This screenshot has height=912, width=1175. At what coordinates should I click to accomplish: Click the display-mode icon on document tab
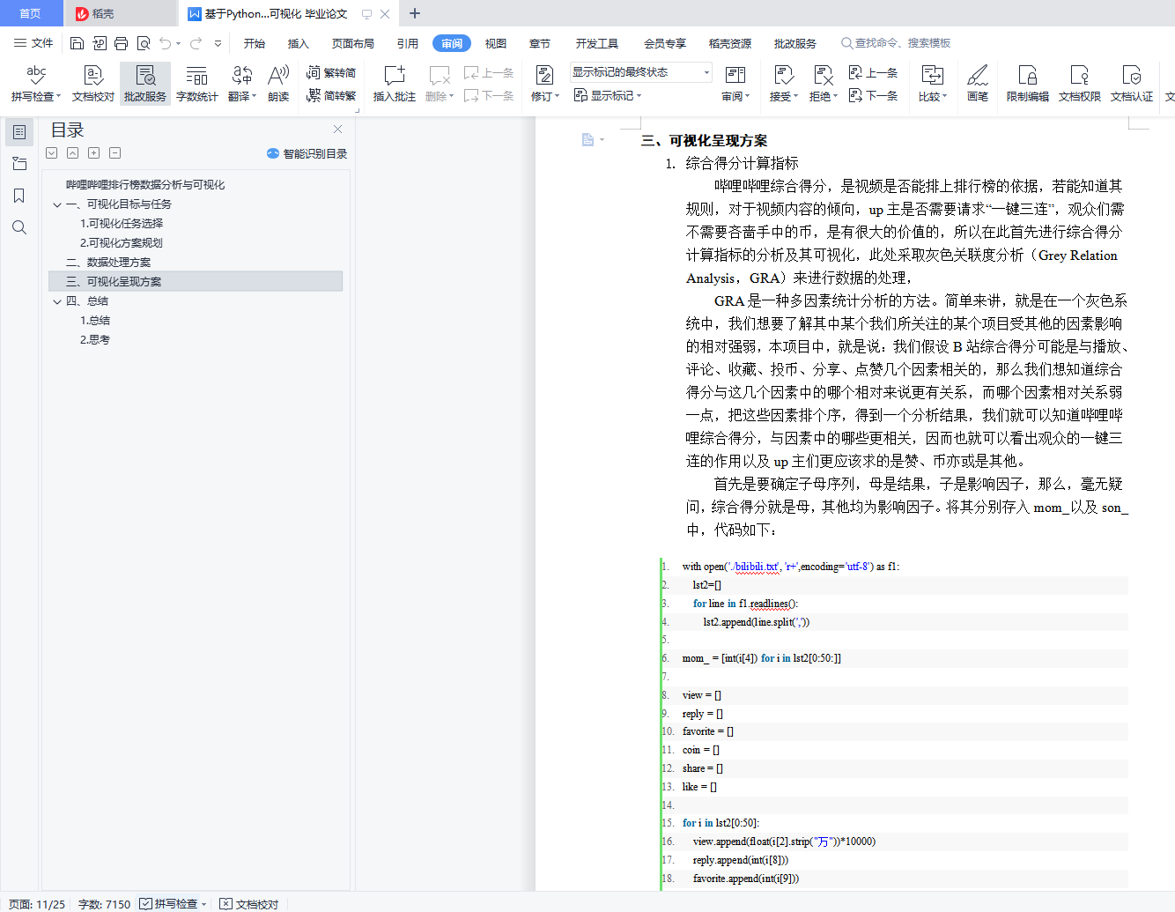tap(367, 14)
